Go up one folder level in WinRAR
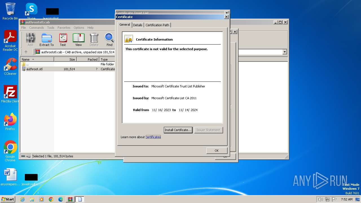The width and height of the screenshot is (361, 203). point(26,52)
